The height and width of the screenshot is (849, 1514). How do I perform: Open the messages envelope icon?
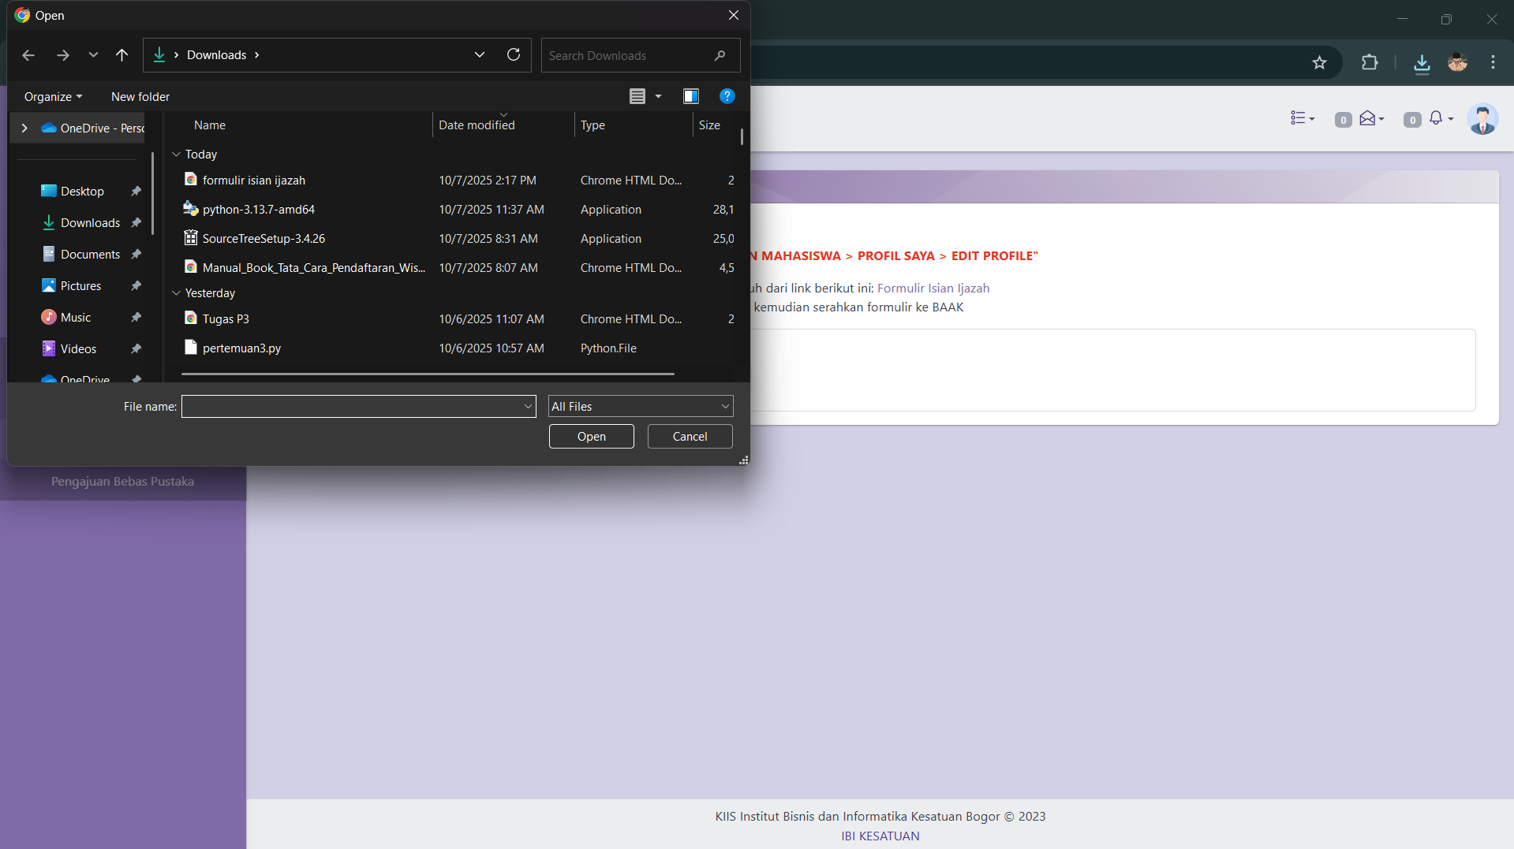point(1367,118)
